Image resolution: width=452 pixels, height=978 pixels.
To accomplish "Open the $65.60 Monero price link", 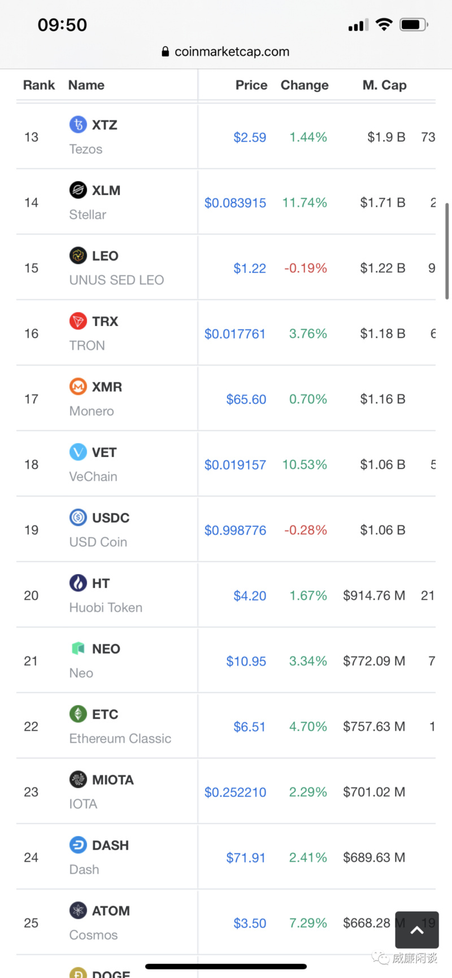I will click(246, 399).
